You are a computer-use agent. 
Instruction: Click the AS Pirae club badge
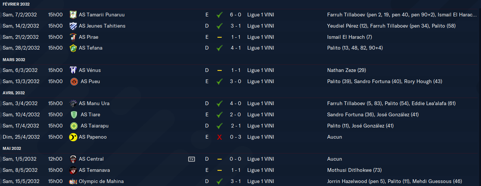pyautogui.click(x=73, y=37)
